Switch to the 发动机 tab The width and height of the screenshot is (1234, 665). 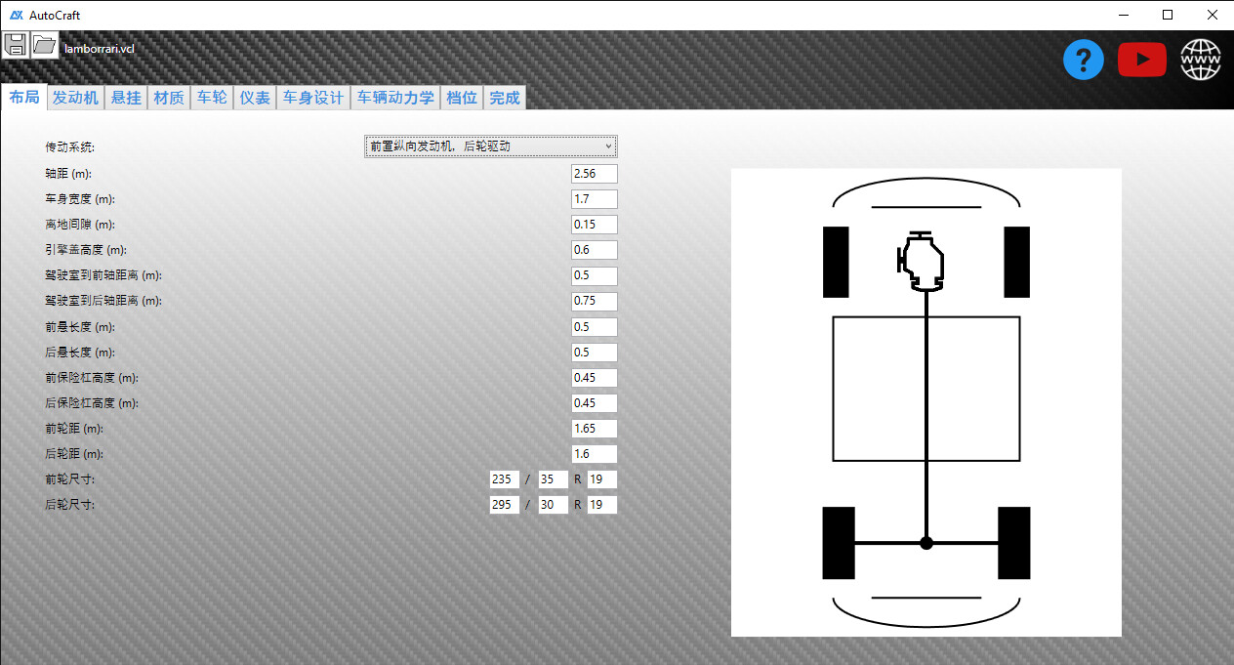tap(75, 98)
